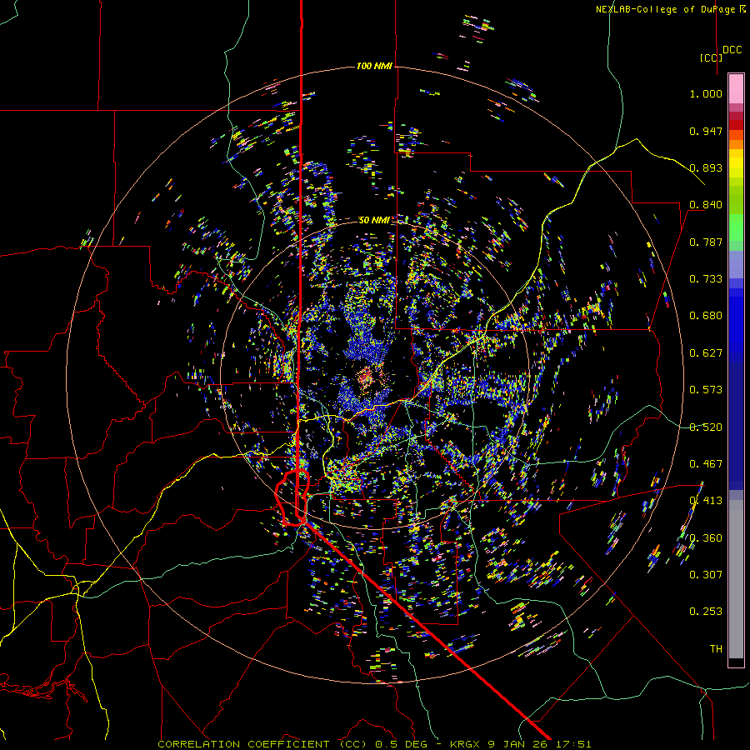
Task: Click the 0.360 value on the color scale
Action: (x=706, y=538)
